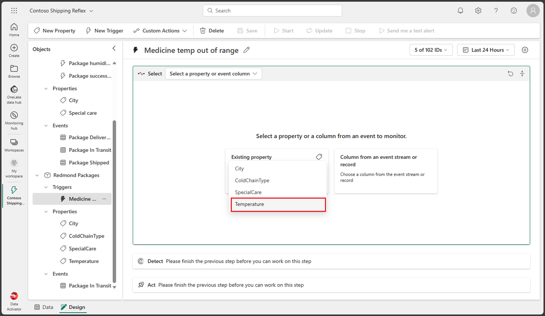Click the pause circle icon near time range
Image resolution: width=545 pixels, height=316 pixels.
[525, 50]
